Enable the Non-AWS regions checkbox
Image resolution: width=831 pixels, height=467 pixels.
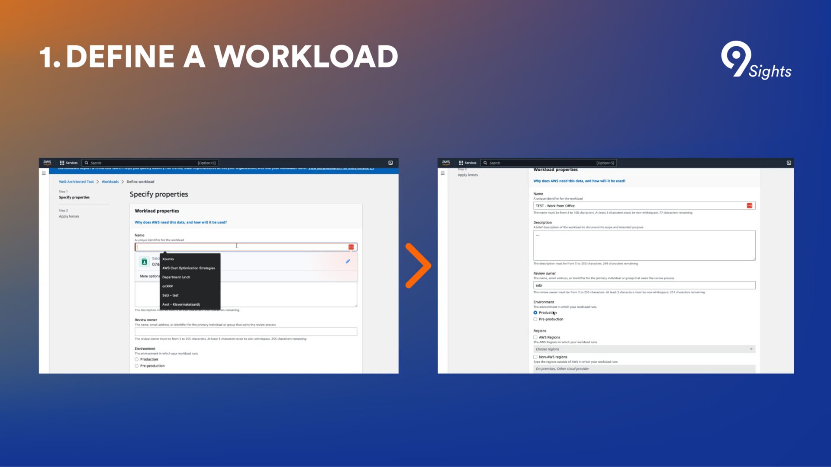coord(535,357)
